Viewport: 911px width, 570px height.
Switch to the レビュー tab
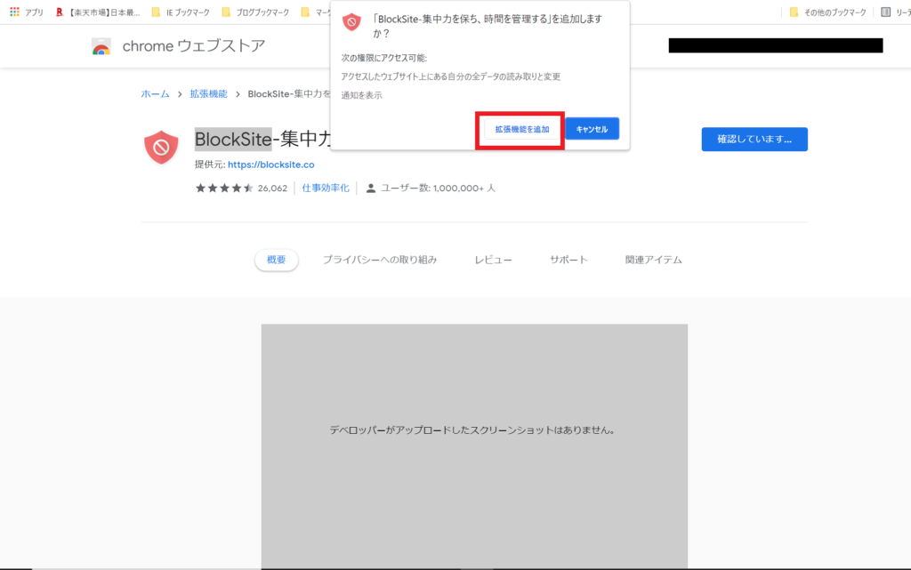(493, 260)
